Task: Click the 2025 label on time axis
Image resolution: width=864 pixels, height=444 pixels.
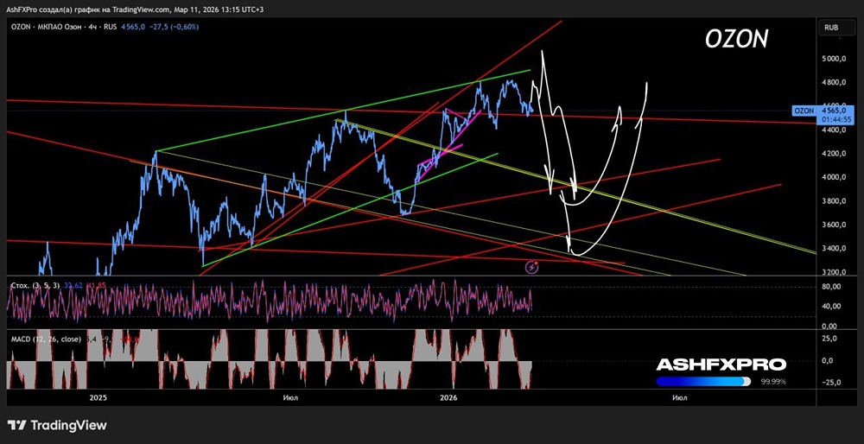Action: pyautogui.click(x=98, y=397)
